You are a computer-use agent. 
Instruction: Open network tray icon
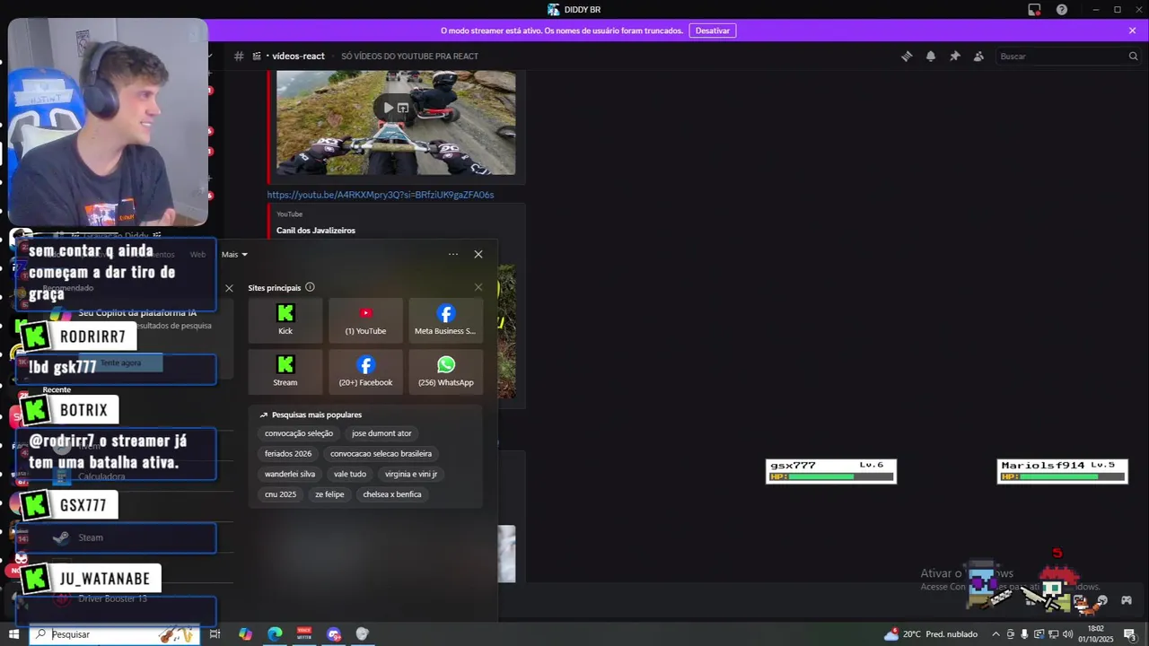1053,634
